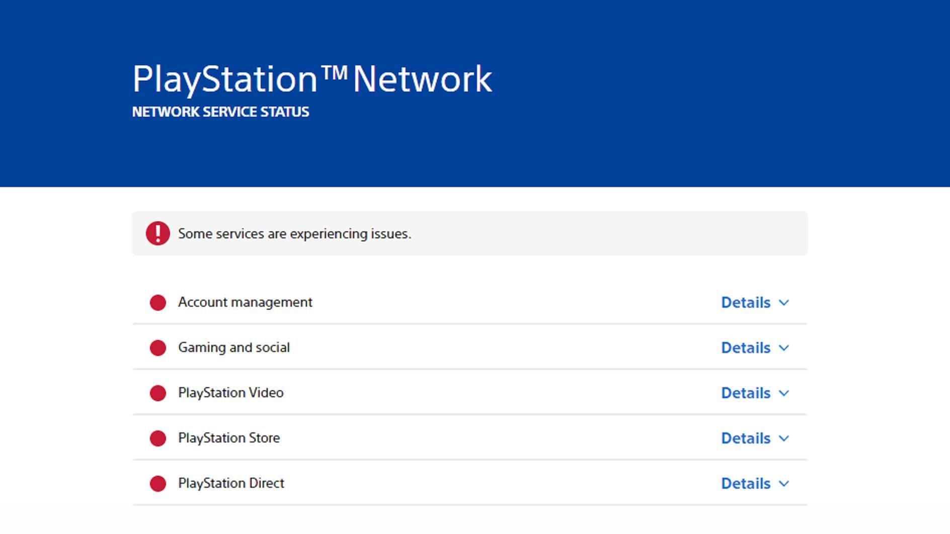950x534 pixels.
Task: Click the PlayStation Network heading
Action: click(312, 79)
